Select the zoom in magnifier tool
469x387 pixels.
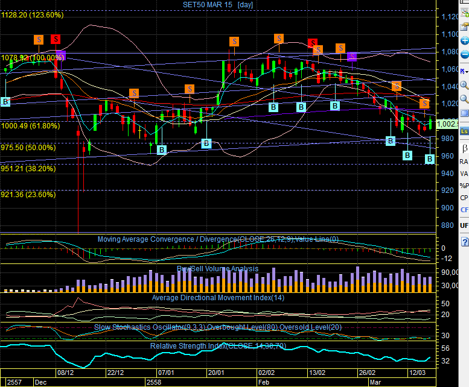(465, 86)
